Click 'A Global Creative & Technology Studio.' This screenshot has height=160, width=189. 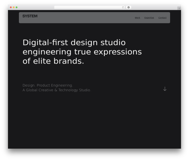point(57,90)
